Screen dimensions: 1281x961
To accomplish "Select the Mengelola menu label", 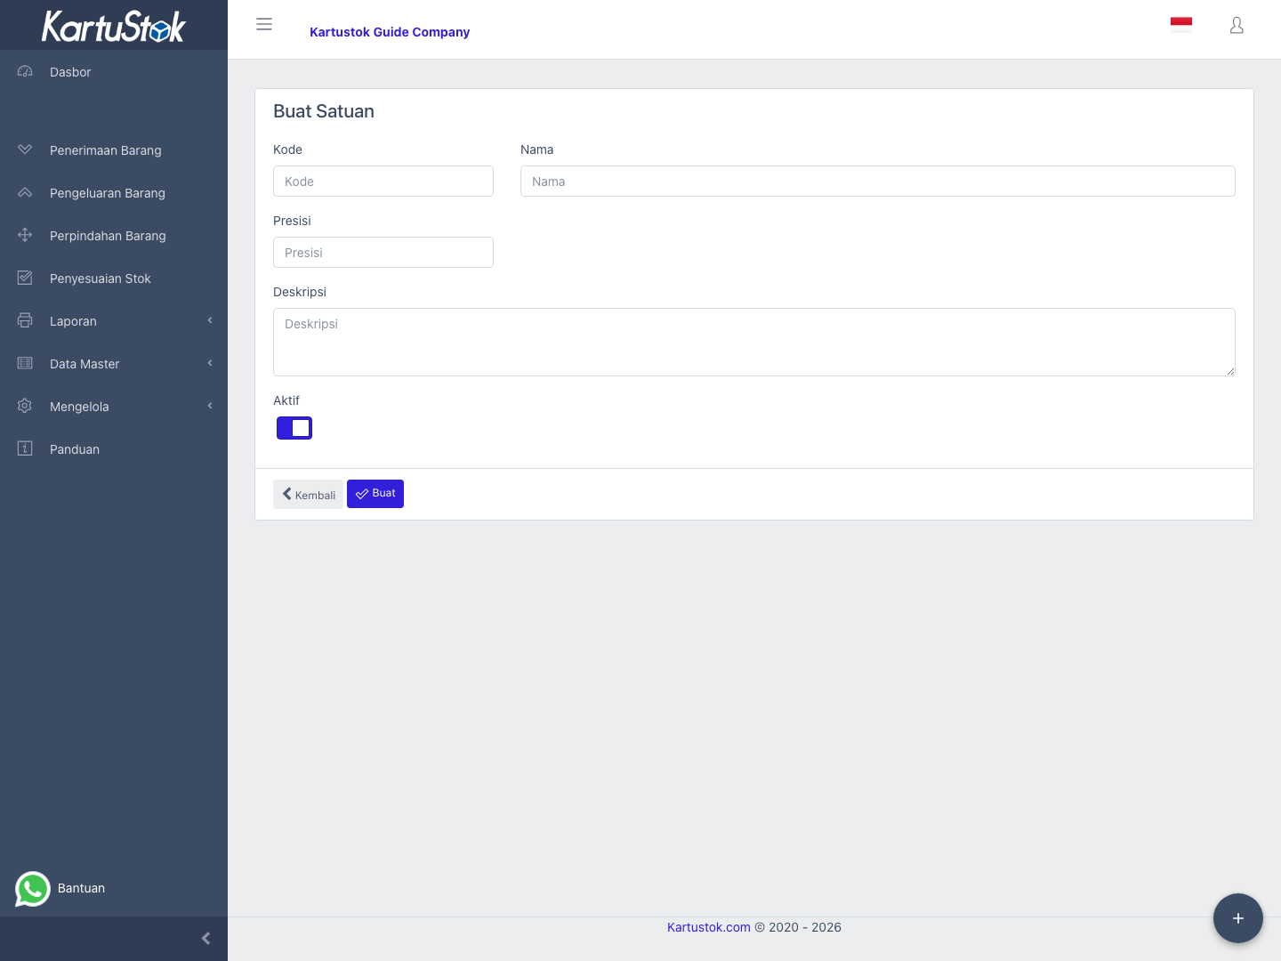I will pyautogui.click(x=79, y=407).
